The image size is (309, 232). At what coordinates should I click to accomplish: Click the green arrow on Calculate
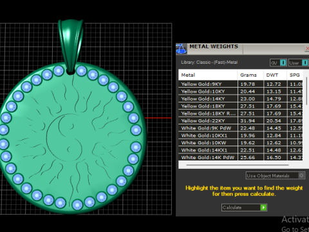263,208
